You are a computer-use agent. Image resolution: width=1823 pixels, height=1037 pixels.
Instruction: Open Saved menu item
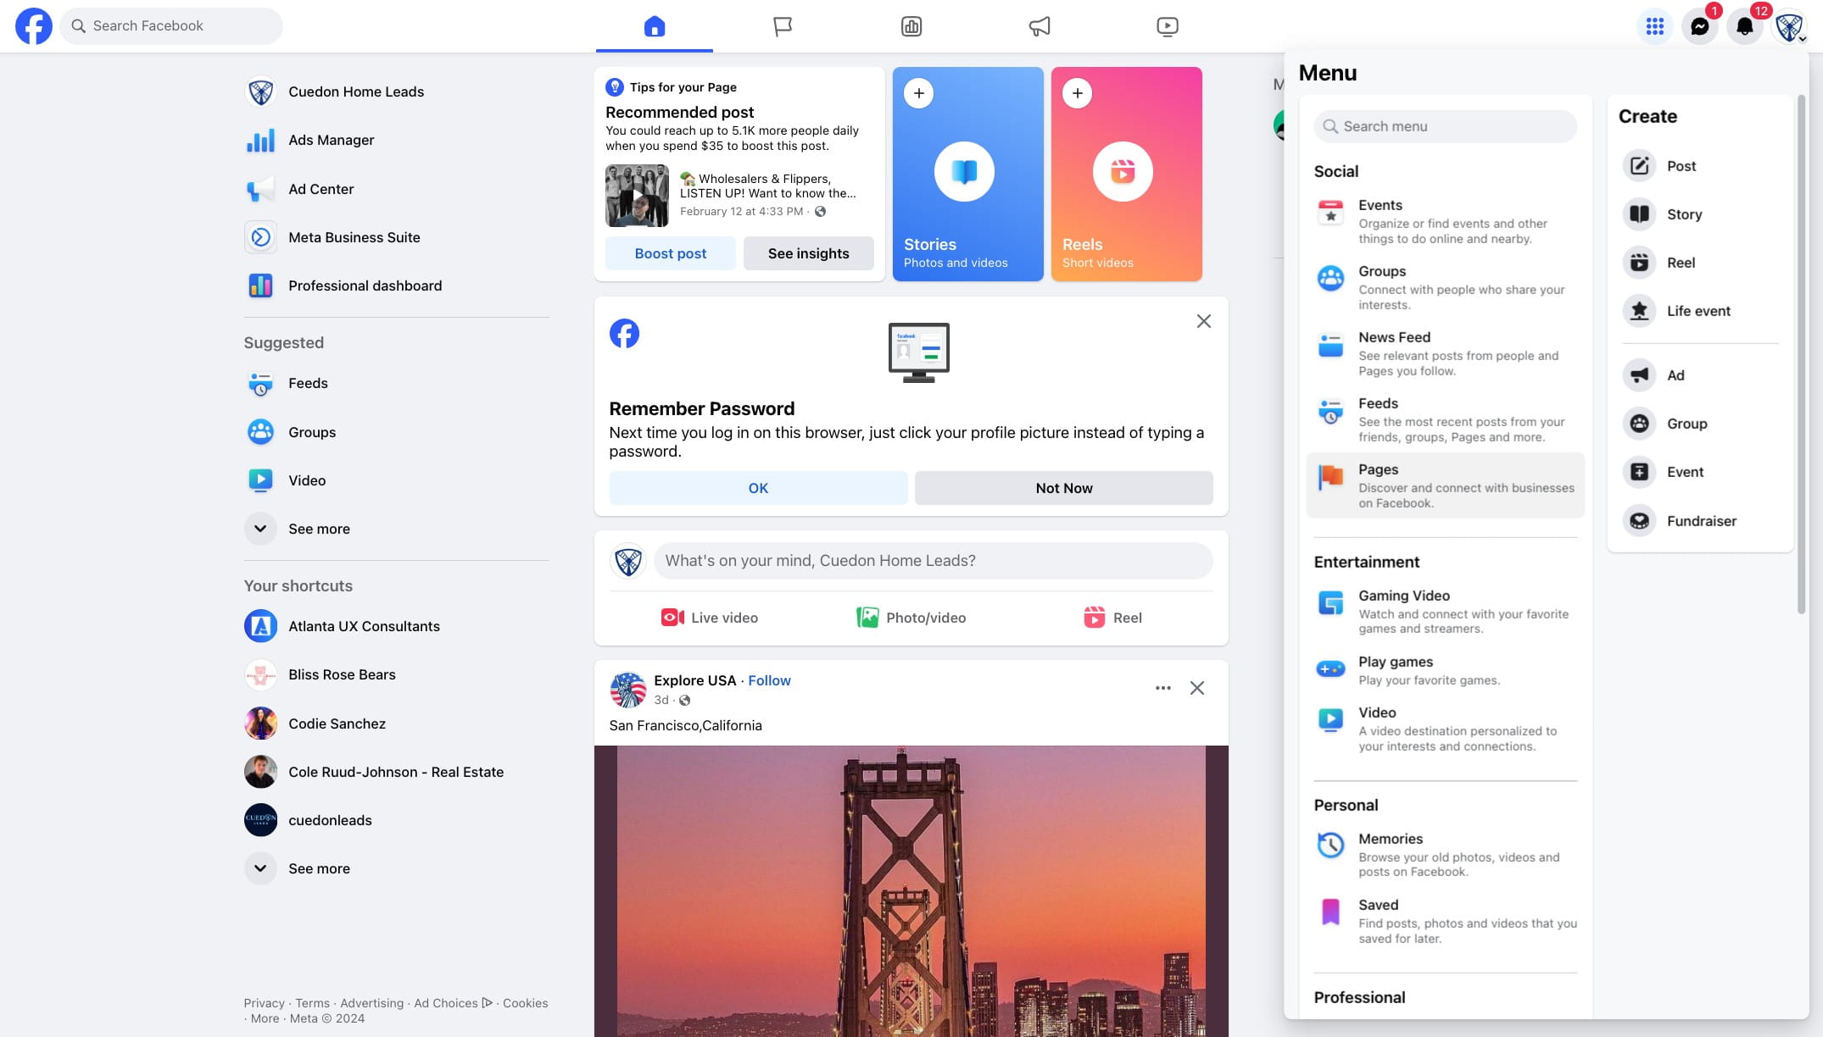click(1445, 921)
